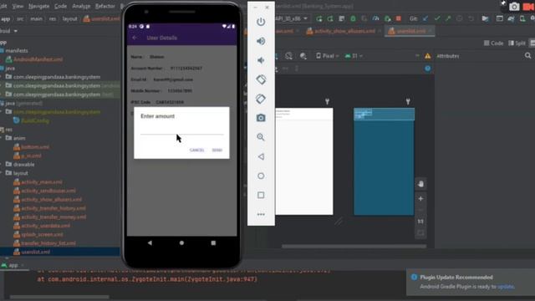Open the API 31 version dropdown in design toolbar
This screenshot has height=301, width=535.
tap(354, 56)
